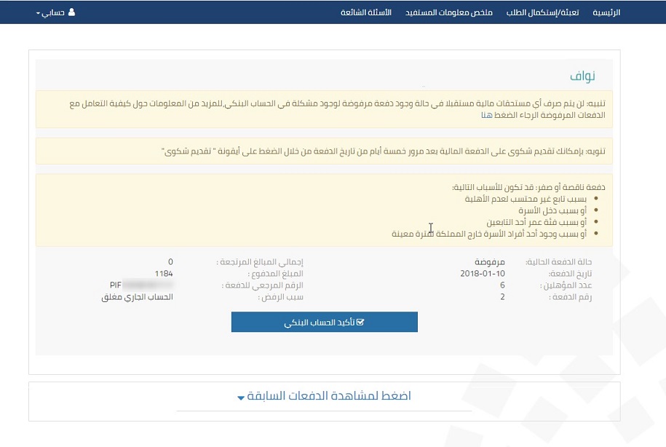Select the bullet أو بسبب فئة عمر أحد التابعين
666x447 pixels.
pyautogui.click(x=536, y=222)
